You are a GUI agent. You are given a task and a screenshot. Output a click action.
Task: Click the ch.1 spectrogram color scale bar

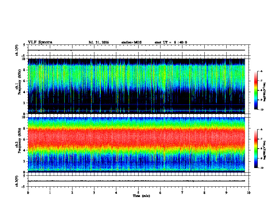(256, 90)
